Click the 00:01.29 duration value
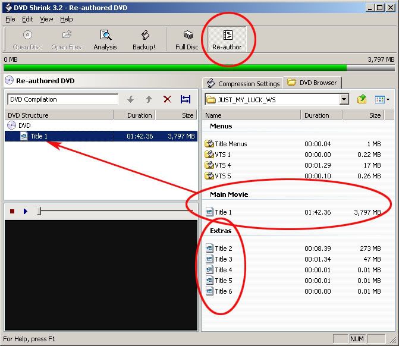399x346 pixels. [x=318, y=165]
